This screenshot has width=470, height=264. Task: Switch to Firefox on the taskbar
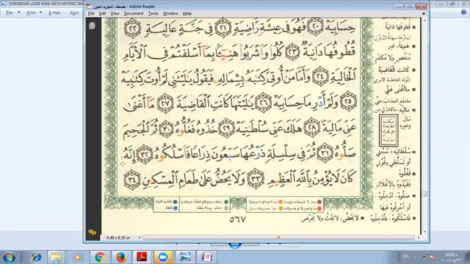click(121, 257)
